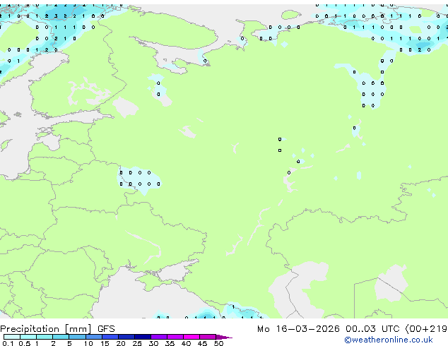The height and width of the screenshot is (346, 448).
Task: Select the 0.5–1 mm legend color swatch
Action: point(28,337)
